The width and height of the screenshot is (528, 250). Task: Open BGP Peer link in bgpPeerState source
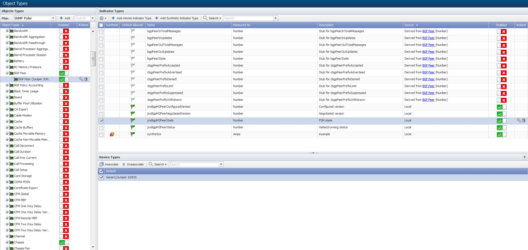pyautogui.click(x=428, y=59)
